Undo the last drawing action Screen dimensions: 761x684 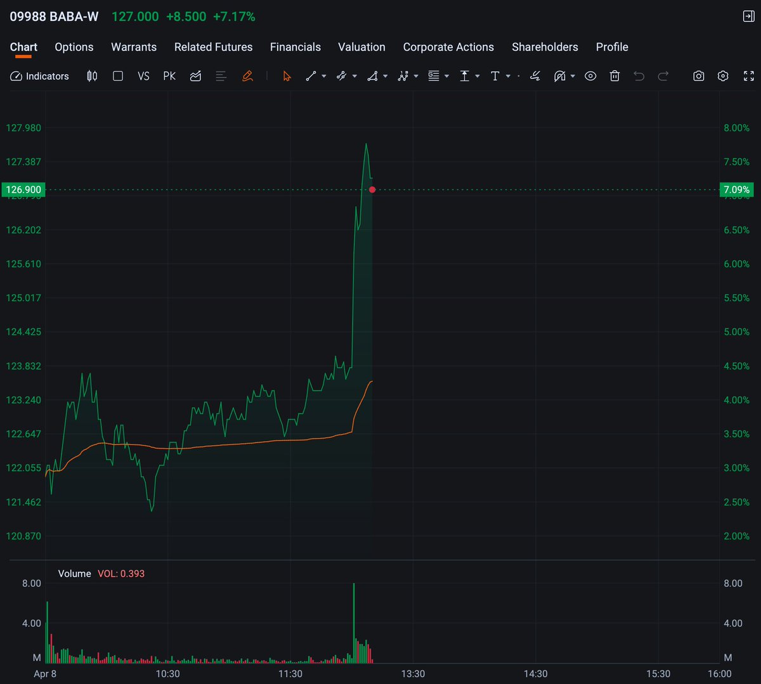pos(639,76)
